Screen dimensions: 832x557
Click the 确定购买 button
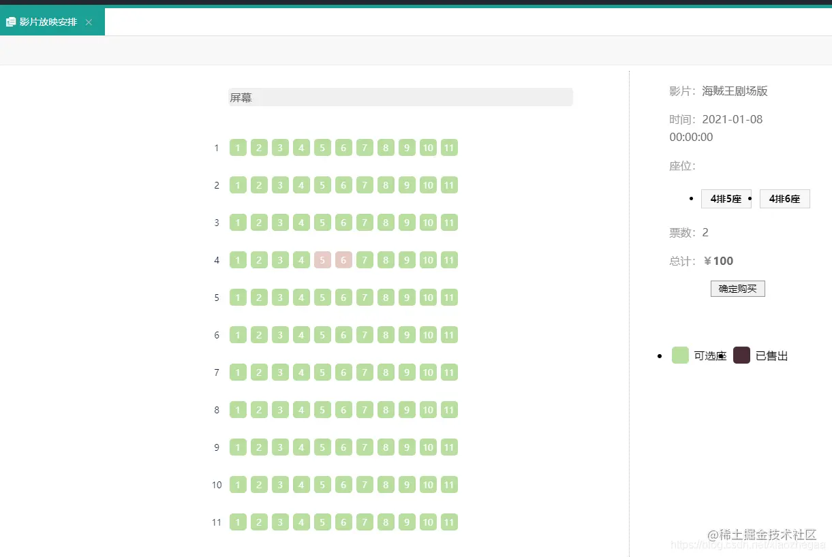pos(738,289)
